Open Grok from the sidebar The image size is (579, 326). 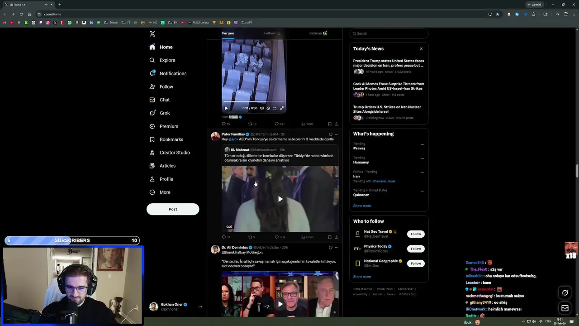pos(160,113)
